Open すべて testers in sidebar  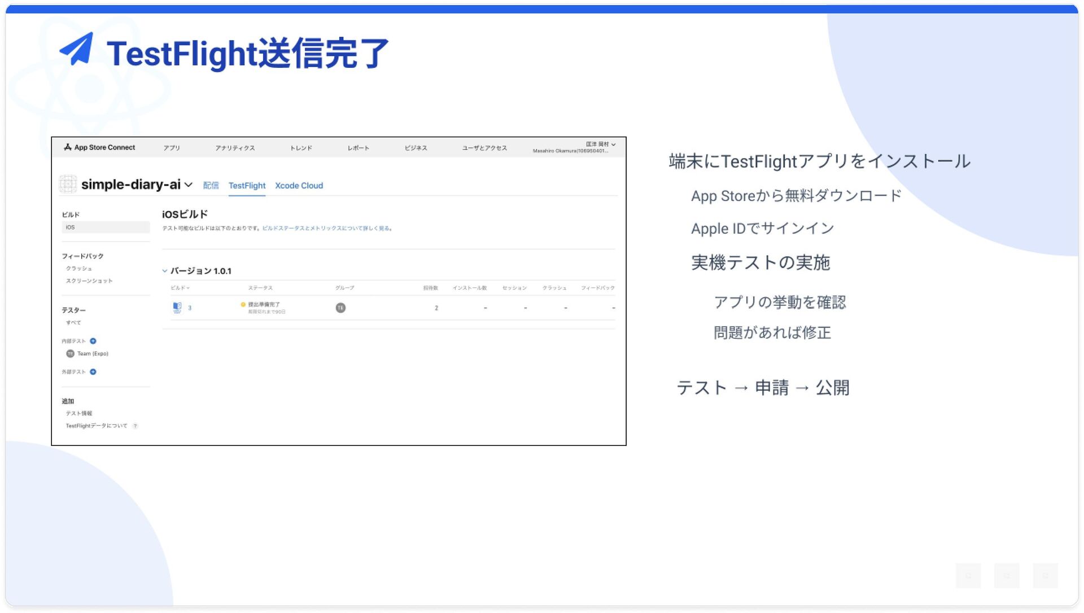point(73,323)
